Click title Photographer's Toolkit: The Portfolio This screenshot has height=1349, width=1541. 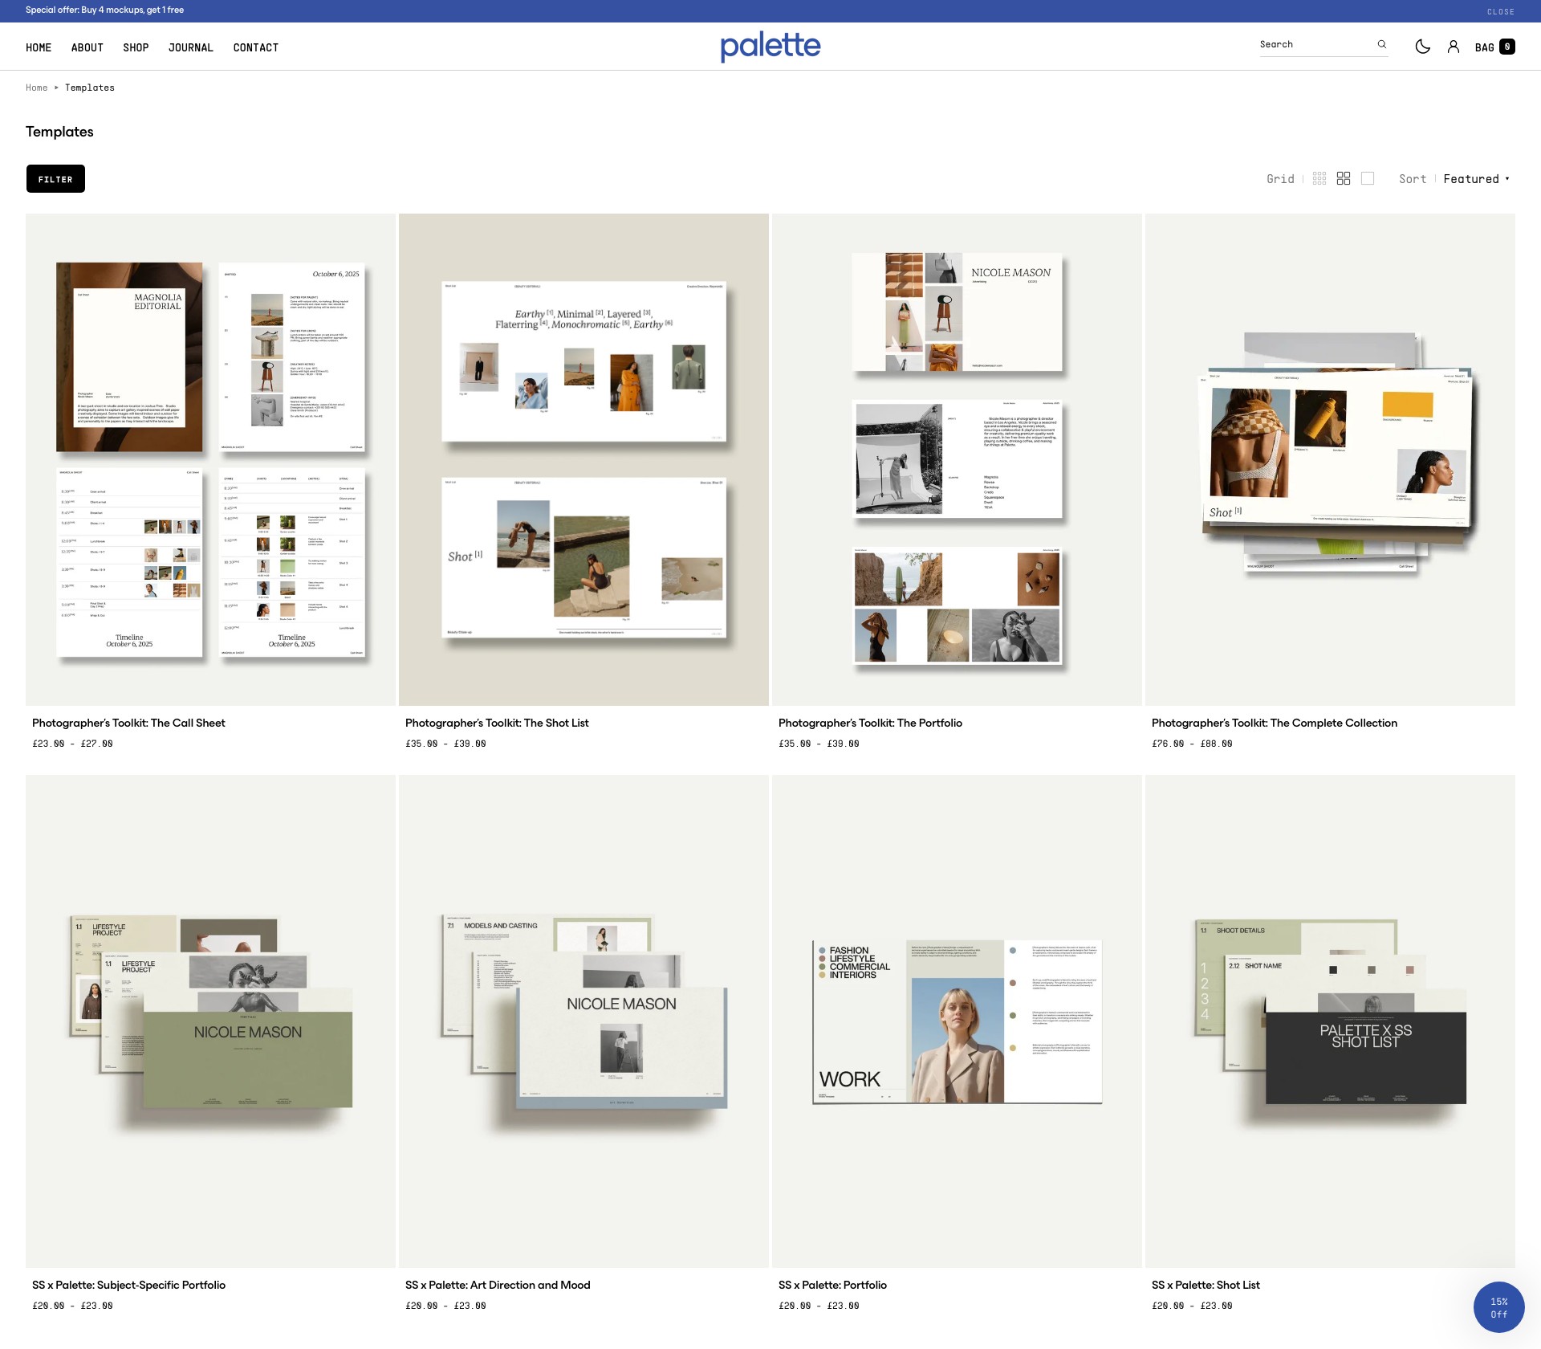coord(870,723)
